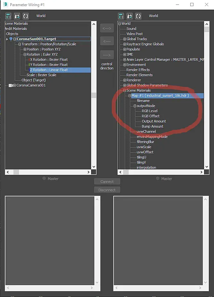The width and height of the screenshot is (214, 297).
Task: Click right tree vertical scrollbar down arrow
Action: (x=207, y=167)
